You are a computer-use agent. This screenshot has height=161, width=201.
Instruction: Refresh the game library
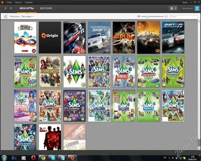click(x=6, y=16)
